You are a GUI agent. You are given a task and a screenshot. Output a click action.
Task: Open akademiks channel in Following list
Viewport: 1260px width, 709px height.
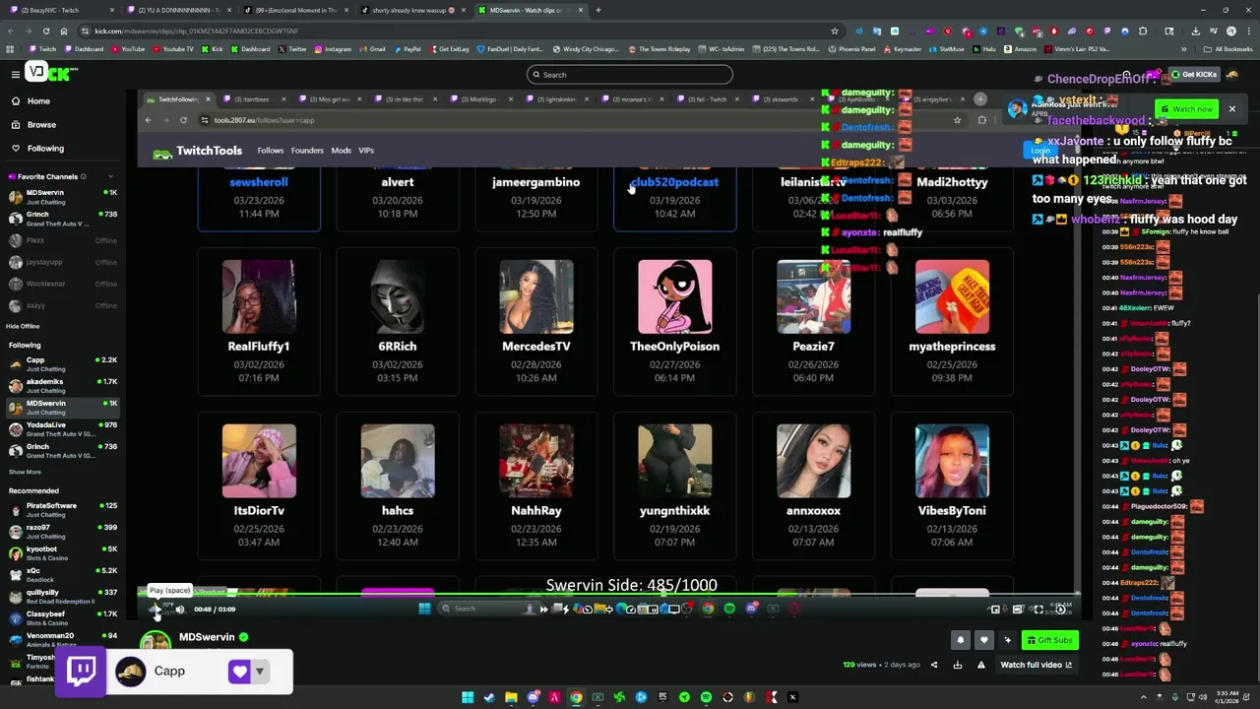tap(61, 386)
